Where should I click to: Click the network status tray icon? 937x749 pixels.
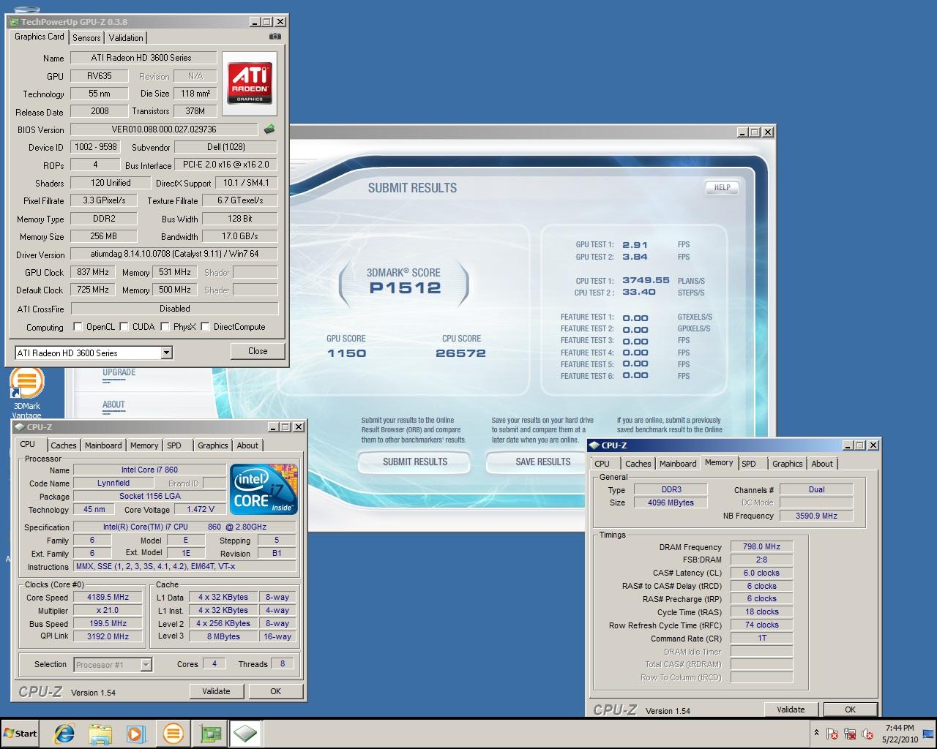tap(850, 734)
